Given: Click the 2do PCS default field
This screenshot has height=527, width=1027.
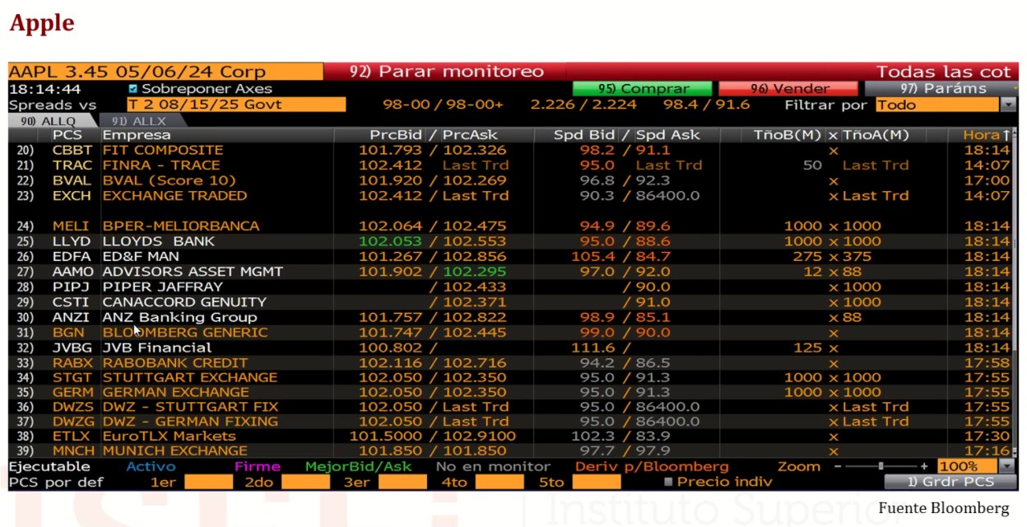Looking at the screenshot, I should coord(305,483).
